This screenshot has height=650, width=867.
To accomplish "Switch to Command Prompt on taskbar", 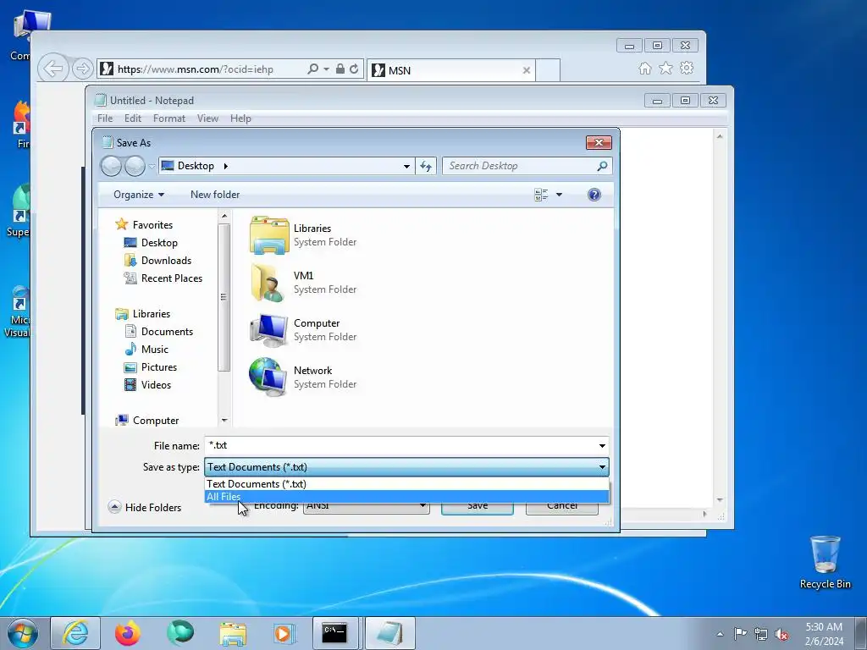I will [335, 633].
